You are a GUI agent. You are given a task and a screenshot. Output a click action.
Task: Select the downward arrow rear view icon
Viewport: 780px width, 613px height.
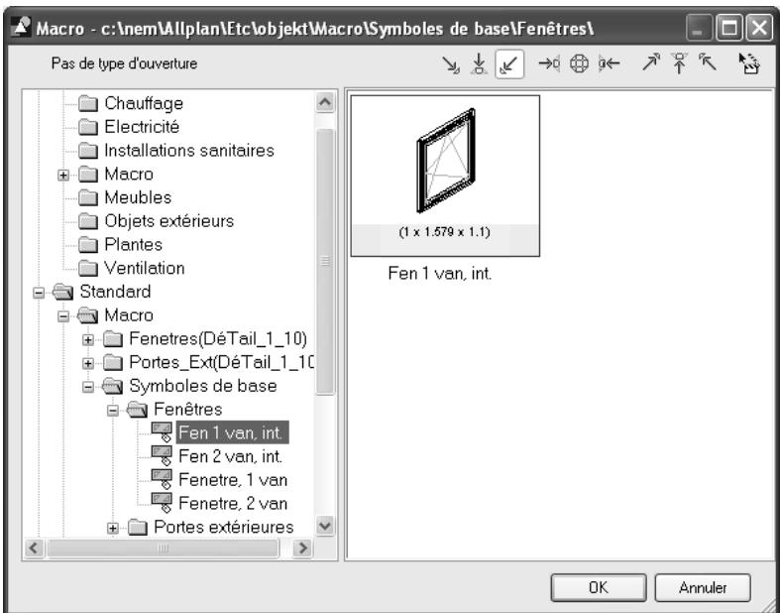pyautogui.click(x=479, y=64)
